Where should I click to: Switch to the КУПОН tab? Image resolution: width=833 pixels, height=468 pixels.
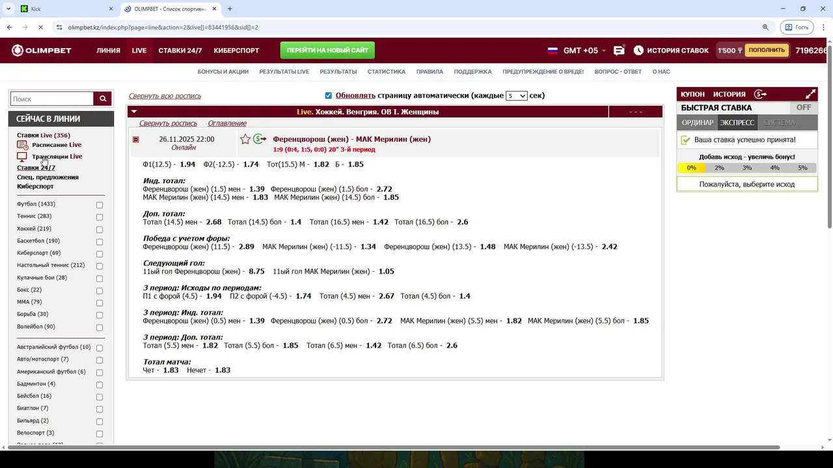click(692, 94)
